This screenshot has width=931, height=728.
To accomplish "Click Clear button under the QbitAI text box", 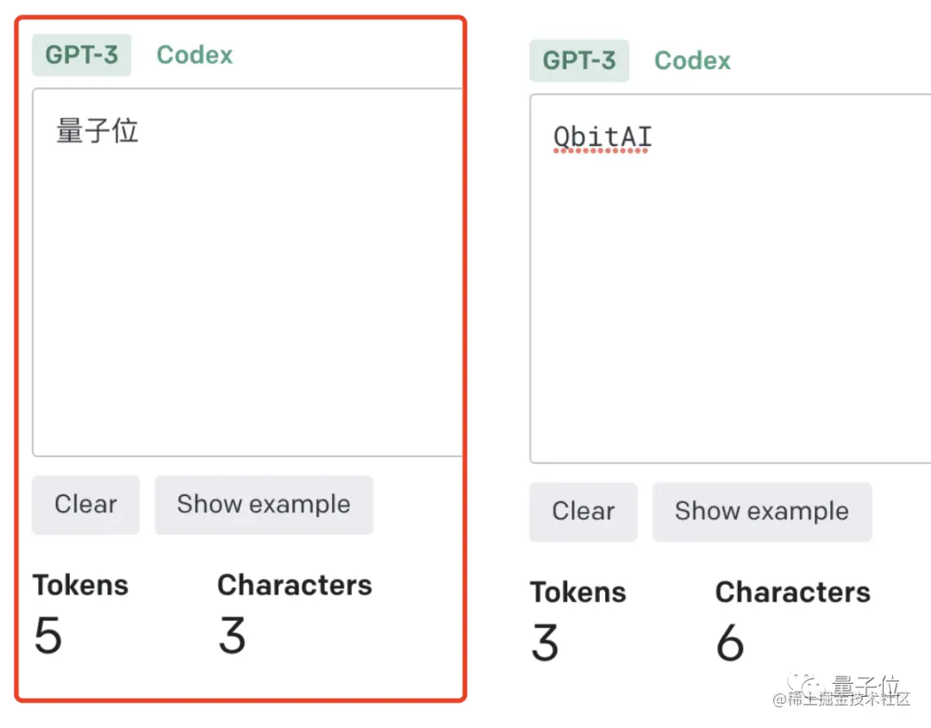I will tap(584, 511).
